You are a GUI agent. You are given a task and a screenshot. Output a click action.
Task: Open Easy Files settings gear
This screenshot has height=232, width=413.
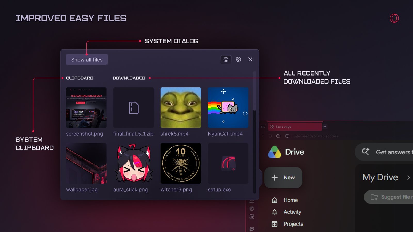[238, 60]
